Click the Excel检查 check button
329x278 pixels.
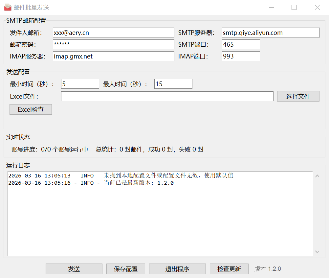(31, 109)
